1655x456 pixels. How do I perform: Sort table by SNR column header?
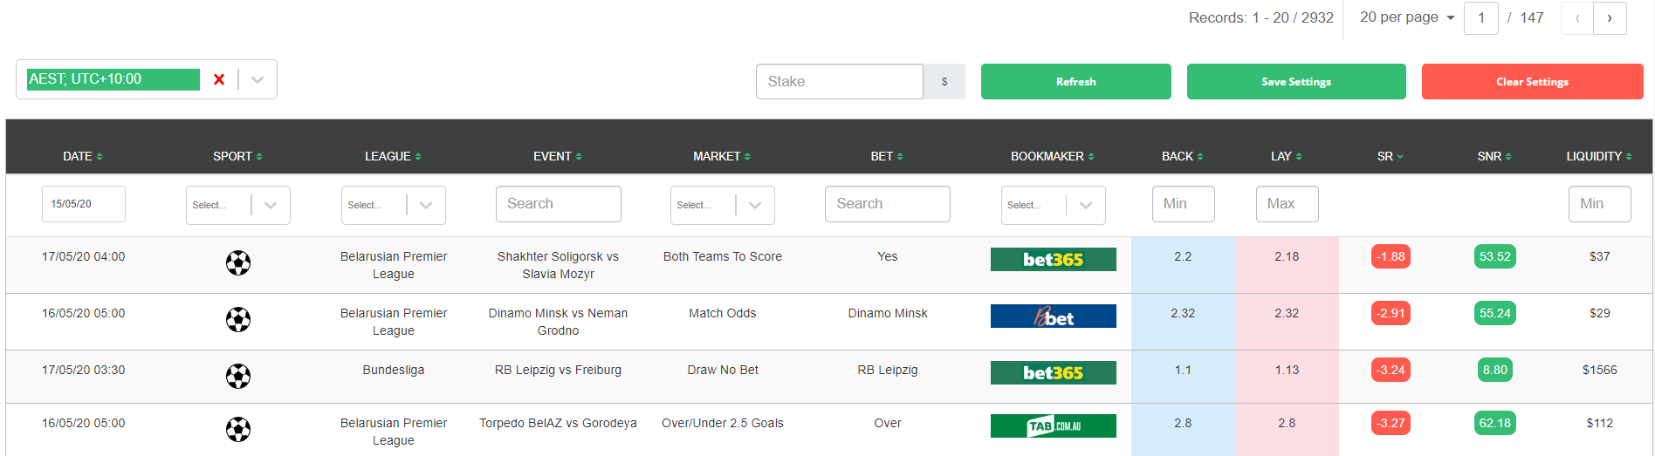1494,156
